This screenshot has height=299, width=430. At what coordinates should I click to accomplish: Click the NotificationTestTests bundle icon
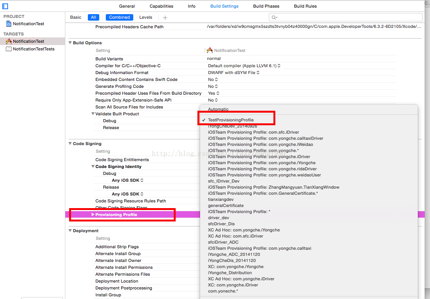(x=9, y=49)
